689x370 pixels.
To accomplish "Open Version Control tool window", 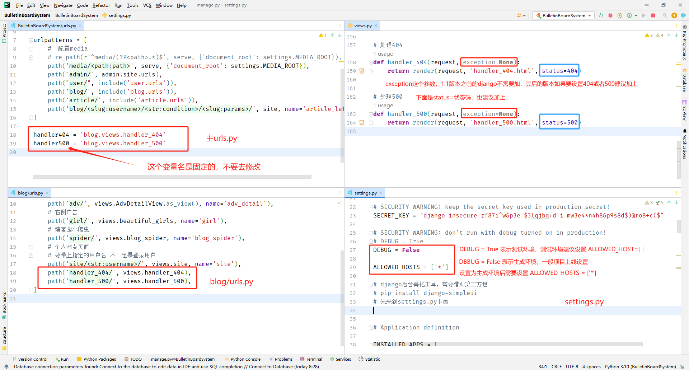I will [30, 359].
